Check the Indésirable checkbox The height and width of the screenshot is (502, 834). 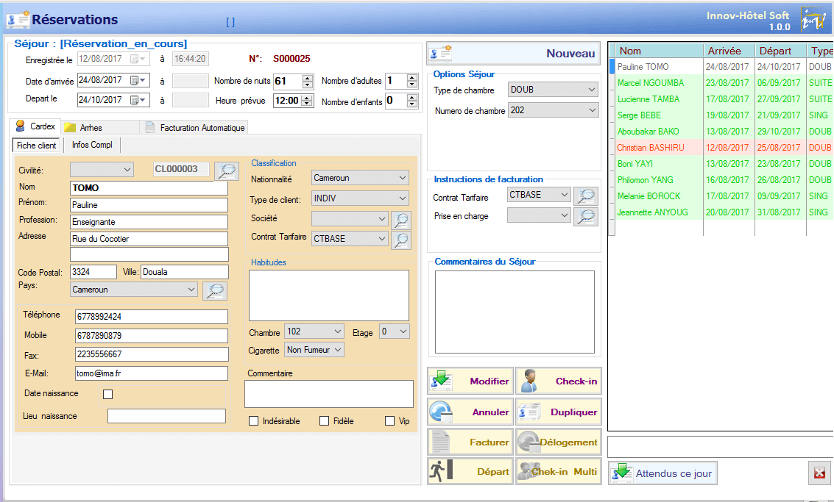[x=254, y=421]
